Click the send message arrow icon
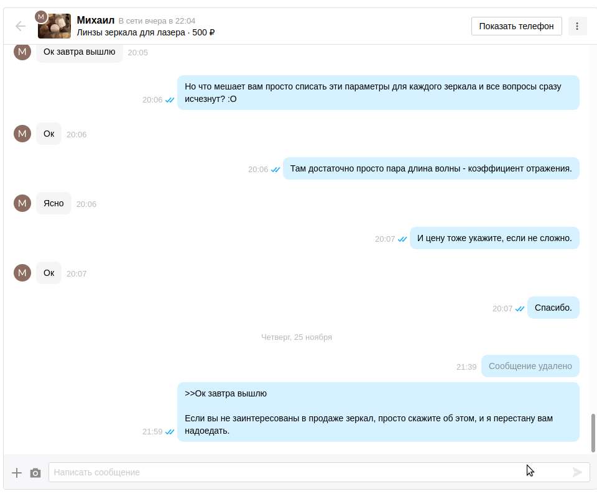The width and height of the screenshot is (597, 494). coord(577,472)
